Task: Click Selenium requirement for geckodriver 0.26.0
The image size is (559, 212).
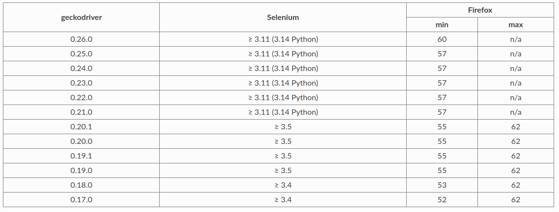Action: (283, 39)
